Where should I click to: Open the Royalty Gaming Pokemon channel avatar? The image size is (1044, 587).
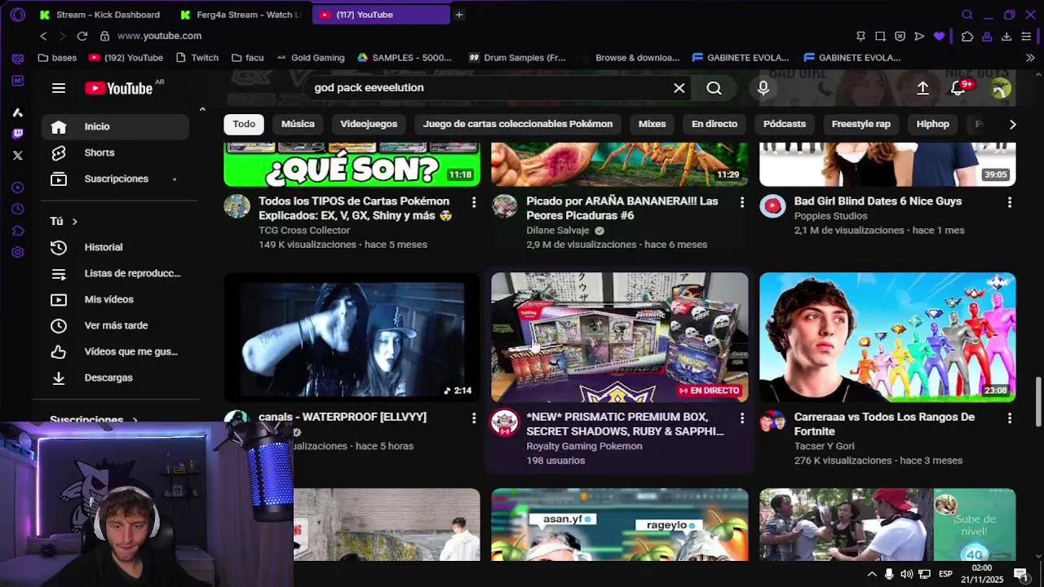505,422
